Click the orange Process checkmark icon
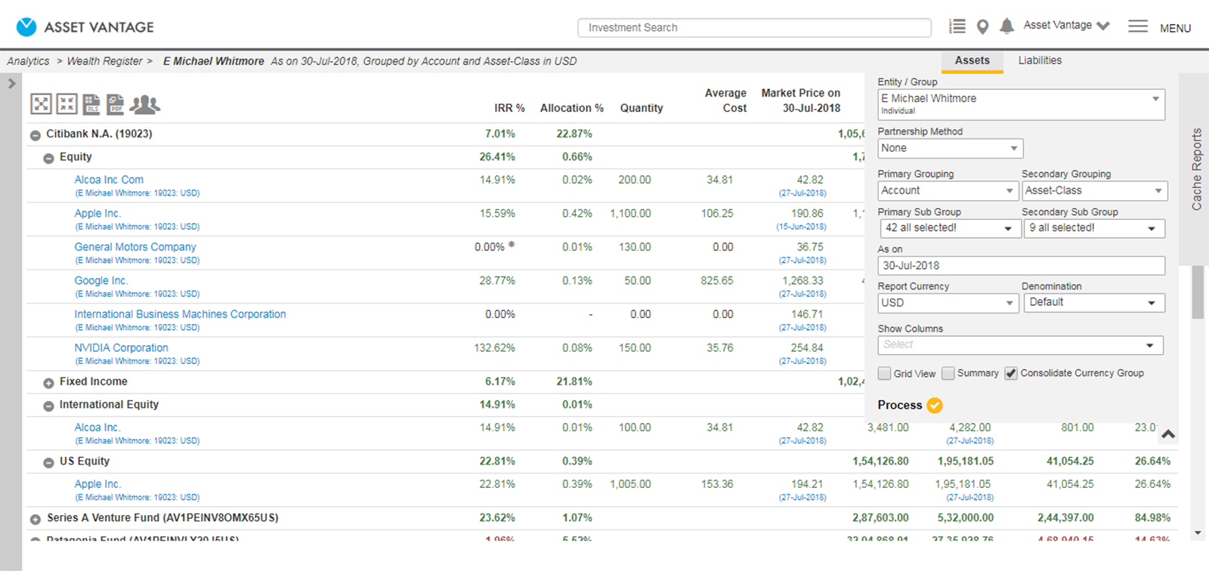 (x=935, y=406)
